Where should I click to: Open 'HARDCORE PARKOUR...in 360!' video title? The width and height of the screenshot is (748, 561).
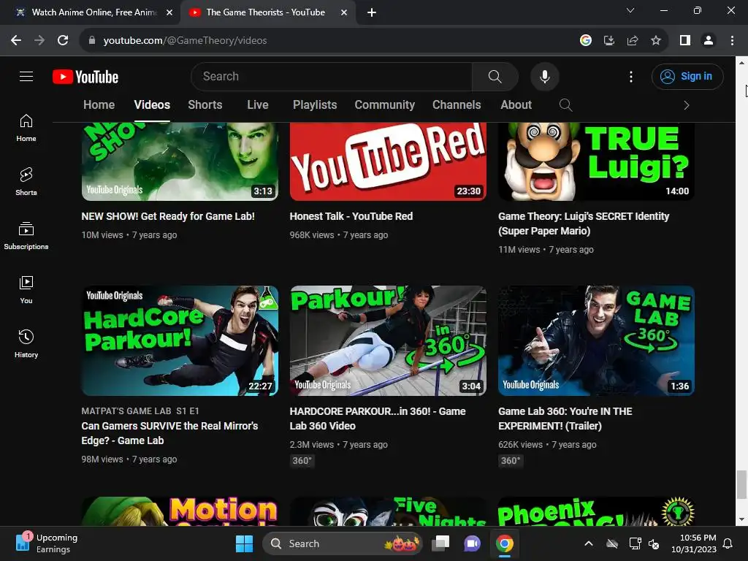click(378, 419)
